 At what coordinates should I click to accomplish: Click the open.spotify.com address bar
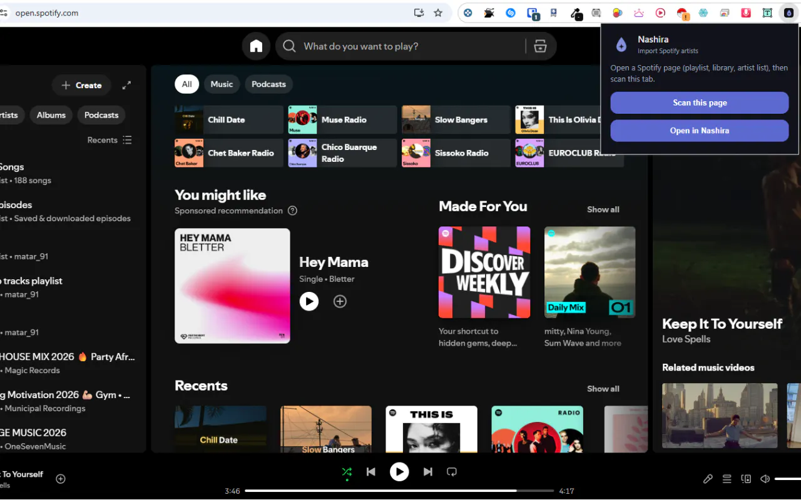click(207, 12)
